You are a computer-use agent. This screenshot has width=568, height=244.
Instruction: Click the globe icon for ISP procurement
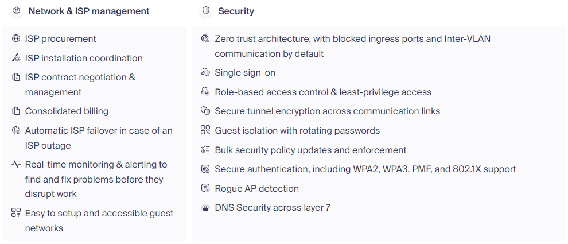(16, 38)
